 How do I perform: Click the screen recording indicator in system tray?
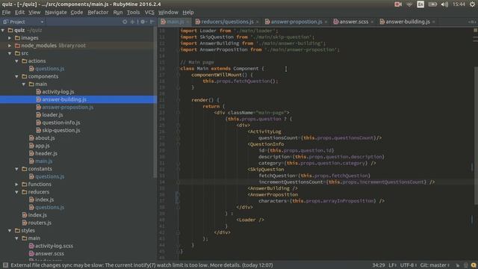click(398, 4)
